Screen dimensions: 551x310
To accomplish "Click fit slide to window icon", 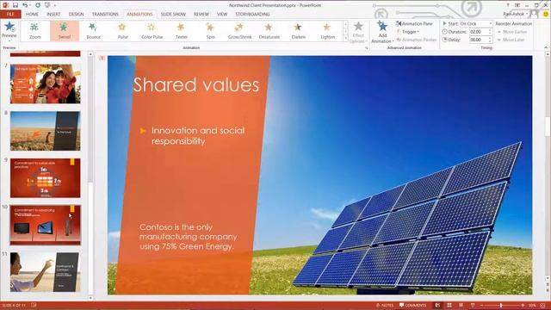I will tap(543, 306).
